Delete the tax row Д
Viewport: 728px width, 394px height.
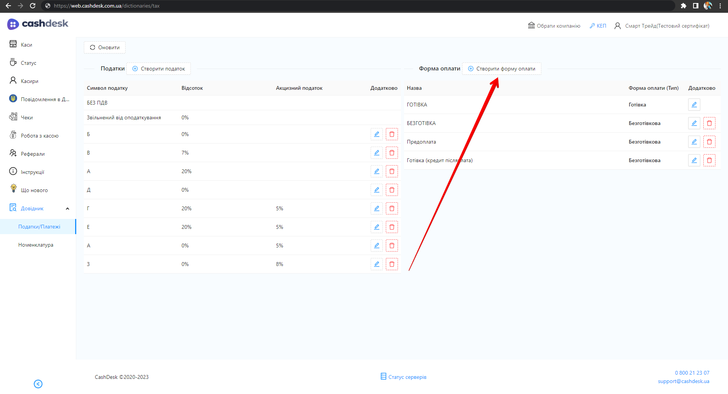[x=392, y=190]
